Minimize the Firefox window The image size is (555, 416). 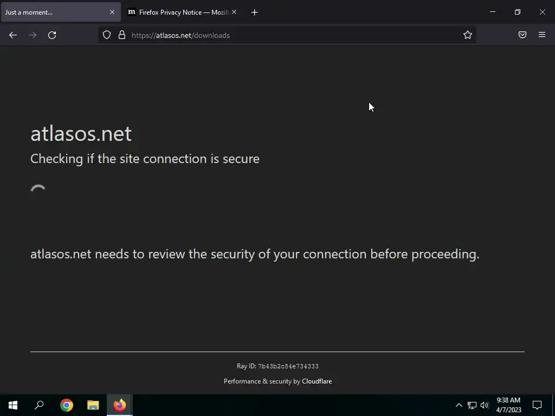point(492,12)
